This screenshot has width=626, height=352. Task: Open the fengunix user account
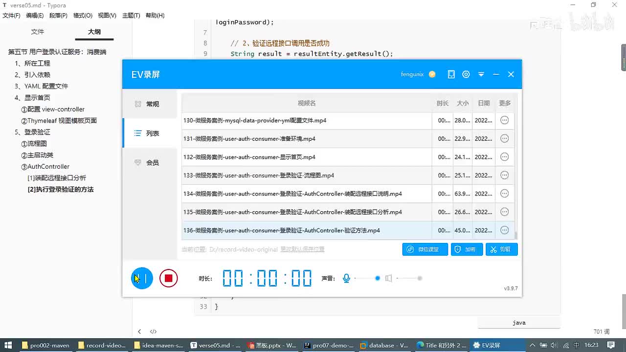412,74
